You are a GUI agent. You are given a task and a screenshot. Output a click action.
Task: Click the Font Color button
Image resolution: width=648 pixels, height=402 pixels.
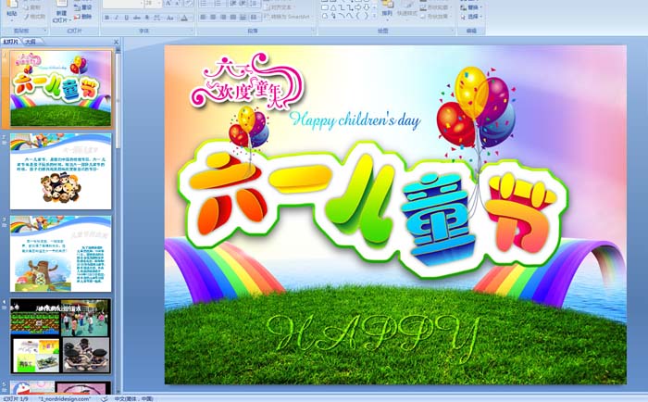[186, 18]
